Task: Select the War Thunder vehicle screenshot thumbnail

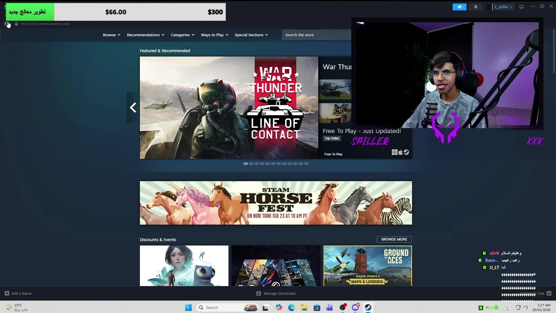Action: [x=335, y=113]
